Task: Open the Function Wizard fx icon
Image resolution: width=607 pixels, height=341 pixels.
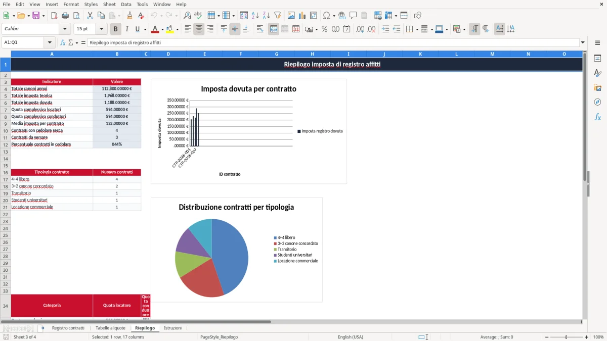Action: coord(63,42)
